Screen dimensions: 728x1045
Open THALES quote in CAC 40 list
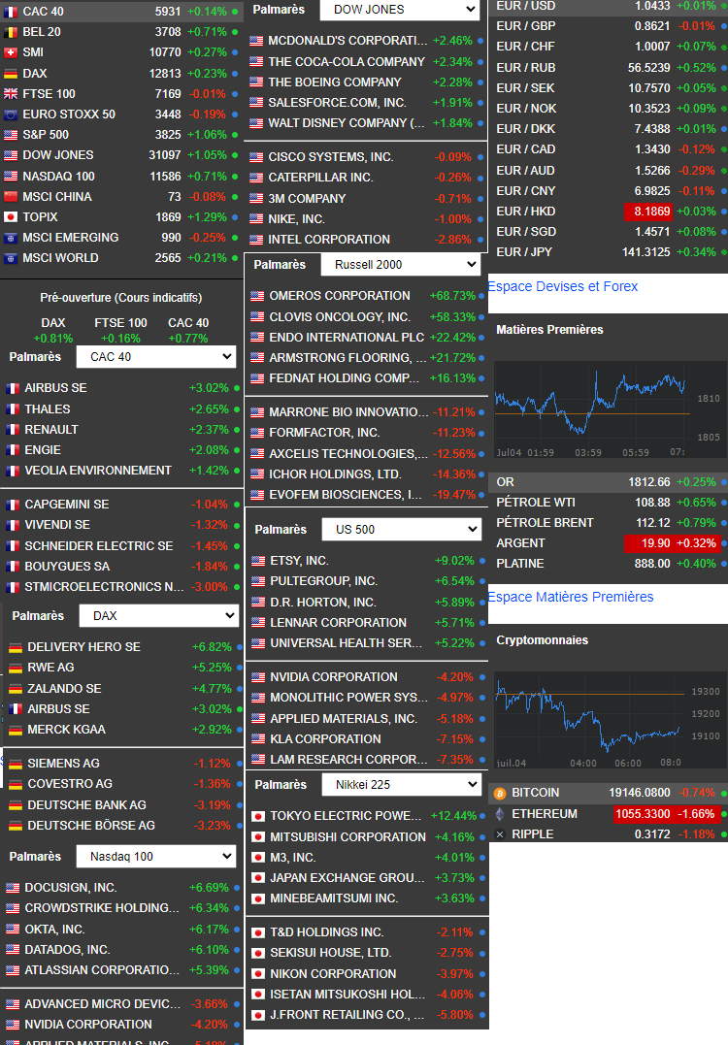pyautogui.click(x=48, y=409)
